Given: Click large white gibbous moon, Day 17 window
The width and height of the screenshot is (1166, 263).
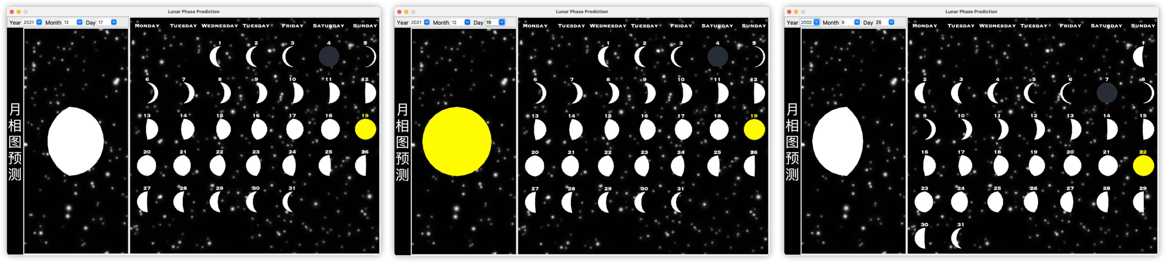Looking at the screenshot, I should [76, 141].
